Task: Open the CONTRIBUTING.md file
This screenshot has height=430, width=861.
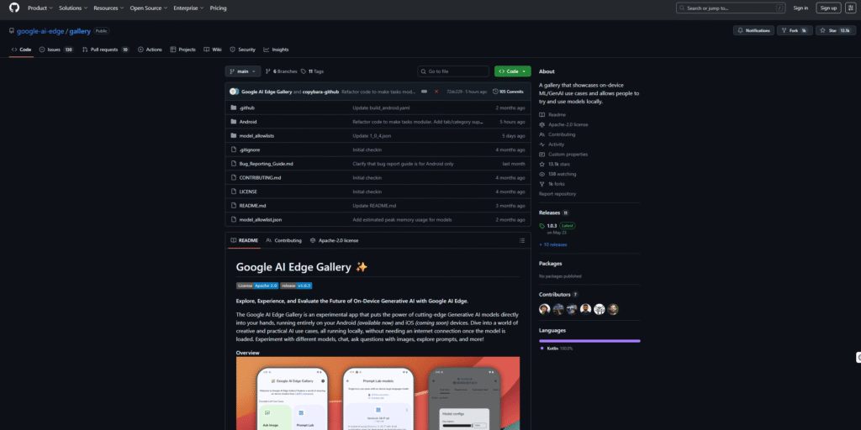Action: pyautogui.click(x=261, y=178)
